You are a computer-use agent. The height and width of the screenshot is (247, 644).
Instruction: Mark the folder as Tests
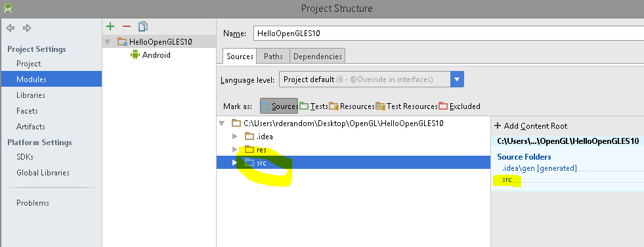[313, 106]
